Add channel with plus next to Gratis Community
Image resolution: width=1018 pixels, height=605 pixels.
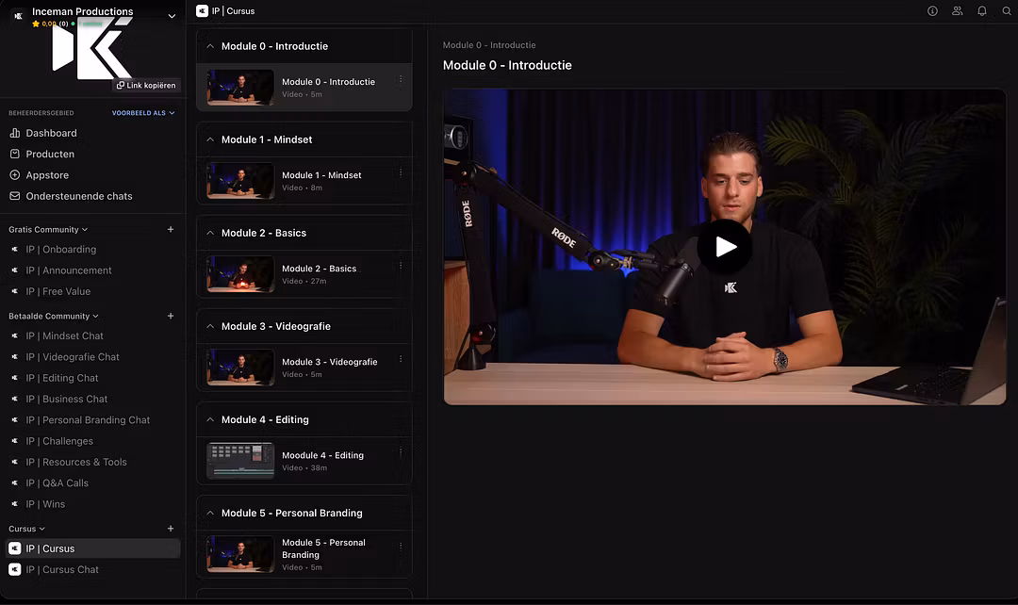point(171,229)
